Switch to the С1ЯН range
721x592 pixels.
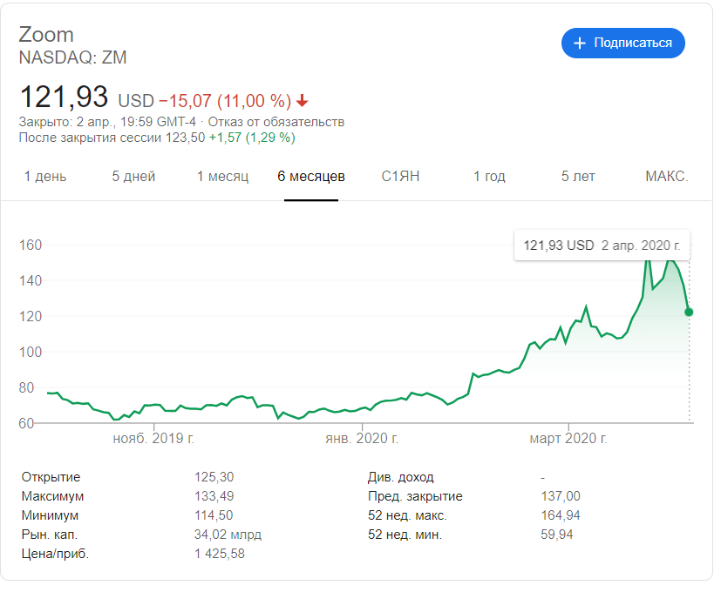coord(400,177)
